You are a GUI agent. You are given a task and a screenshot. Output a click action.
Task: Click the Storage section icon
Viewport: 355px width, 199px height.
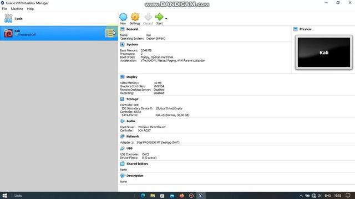pyautogui.click(x=122, y=99)
